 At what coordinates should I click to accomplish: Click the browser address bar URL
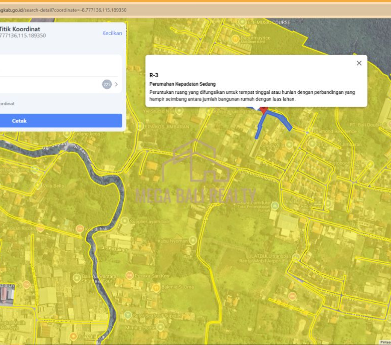tap(65, 10)
